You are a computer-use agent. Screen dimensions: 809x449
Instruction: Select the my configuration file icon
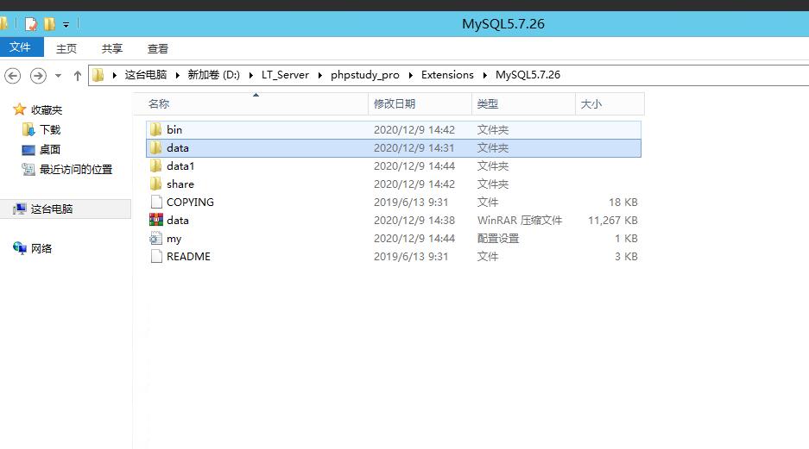tap(155, 239)
